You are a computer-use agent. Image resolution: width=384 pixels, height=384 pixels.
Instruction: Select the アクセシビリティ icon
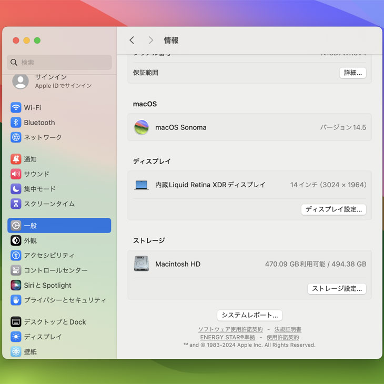click(16, 256)
